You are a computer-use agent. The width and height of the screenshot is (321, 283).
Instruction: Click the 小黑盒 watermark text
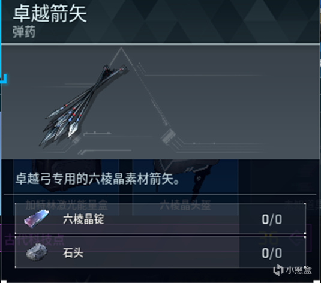pyautogui.click(x=299, y=270)
